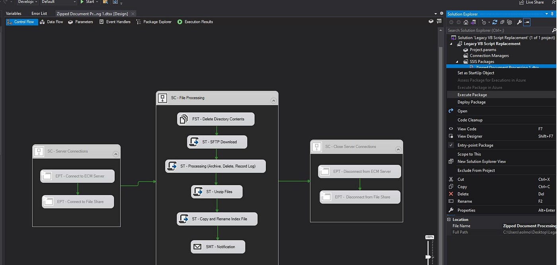
Task: Click the Home icon in Solution Explorer
Action: (x=466, y=22)
